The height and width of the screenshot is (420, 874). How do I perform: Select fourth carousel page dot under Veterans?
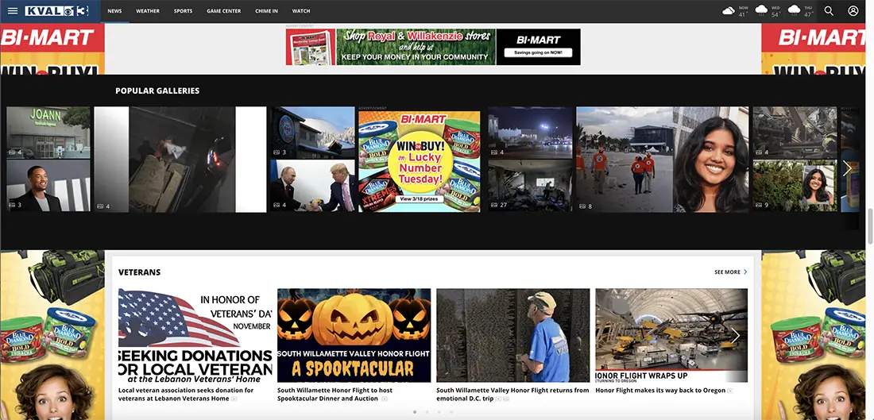(451, 412)
